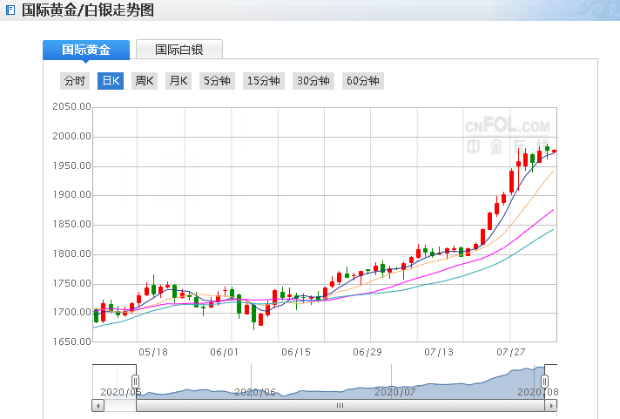Choose the 15分钟 interval

[264, 81]
